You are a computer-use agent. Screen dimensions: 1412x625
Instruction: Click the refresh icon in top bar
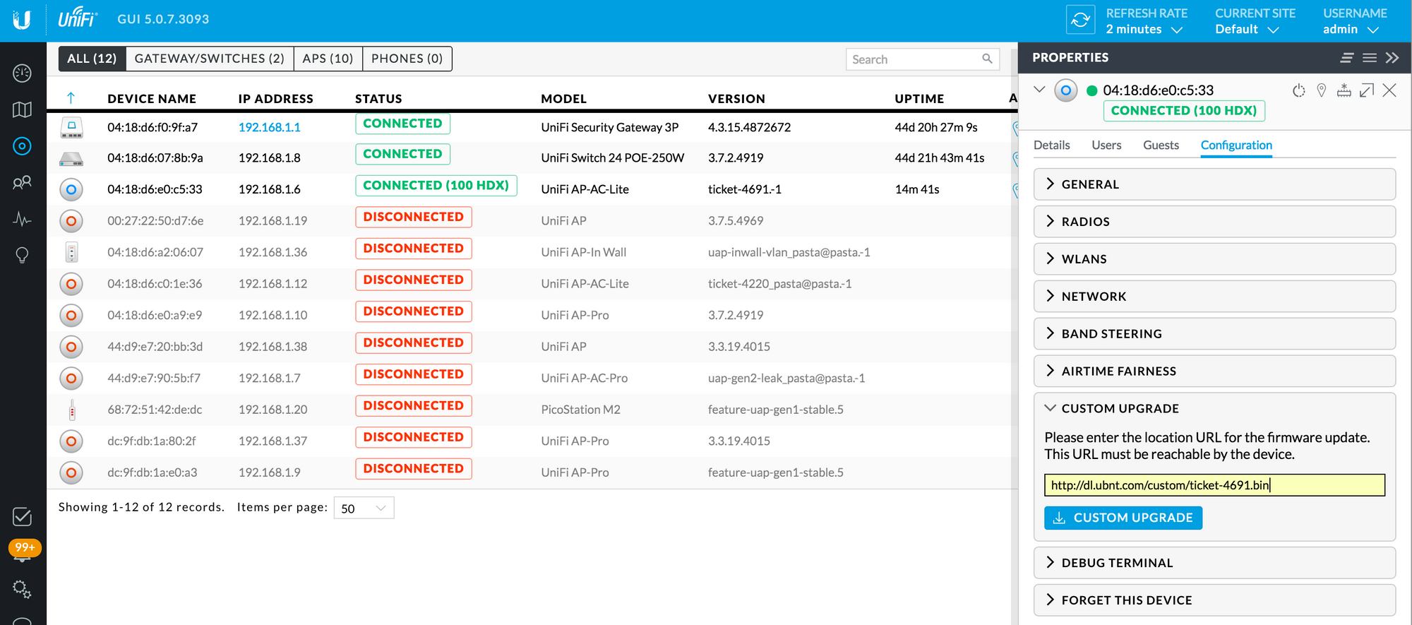pos(1080,20)
